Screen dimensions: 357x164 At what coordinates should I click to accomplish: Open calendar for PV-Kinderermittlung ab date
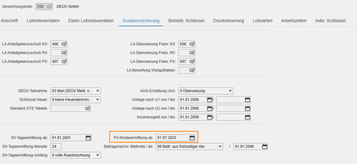point(192,138)
